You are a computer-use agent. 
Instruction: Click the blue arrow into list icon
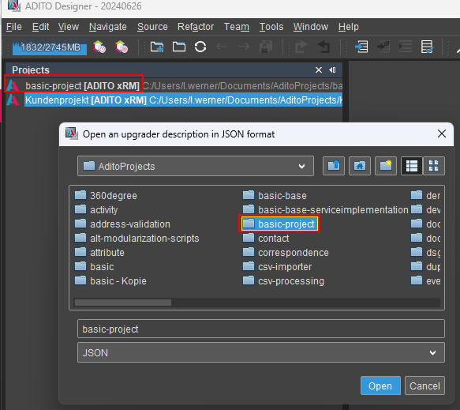pos(361,47)
